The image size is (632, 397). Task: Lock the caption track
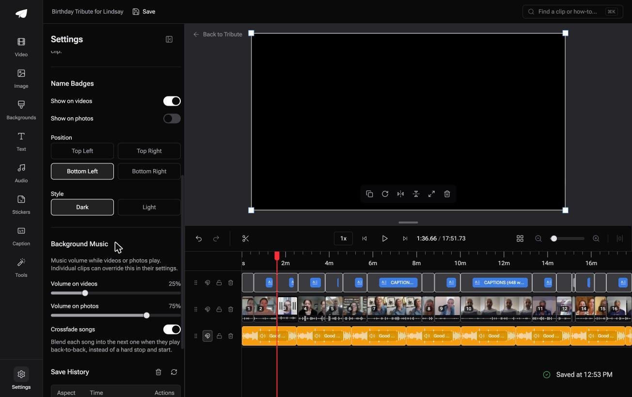[x=219, y=283]
